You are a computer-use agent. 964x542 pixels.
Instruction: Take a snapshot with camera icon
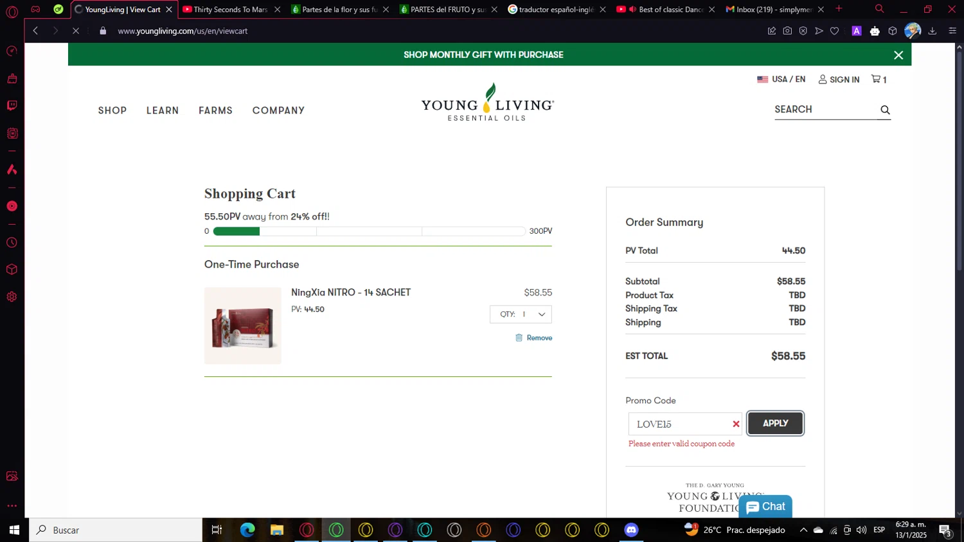[787, 31]
